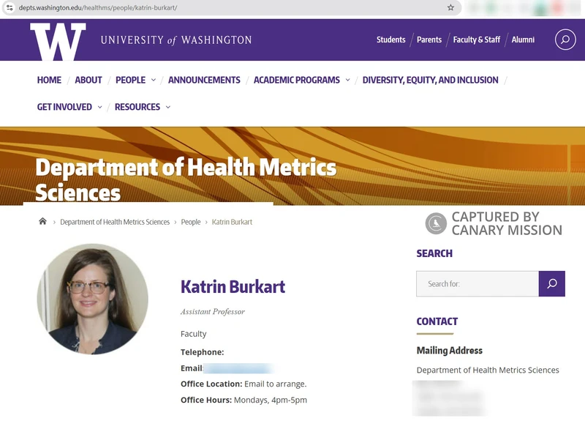
Task: Click the SEARCH sidebar heading
Action: [x=434, y=253]
